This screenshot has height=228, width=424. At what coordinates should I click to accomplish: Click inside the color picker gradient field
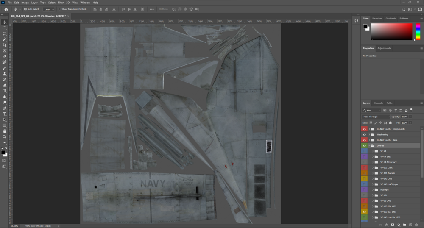391,31
